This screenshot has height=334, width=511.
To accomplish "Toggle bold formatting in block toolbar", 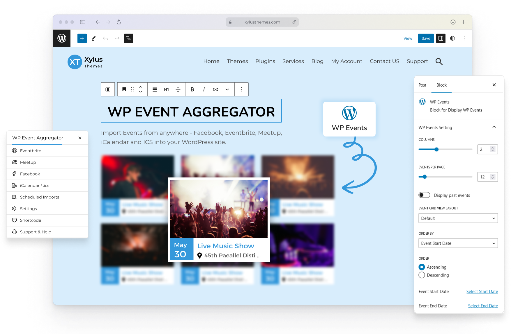I will pos(192,89).
